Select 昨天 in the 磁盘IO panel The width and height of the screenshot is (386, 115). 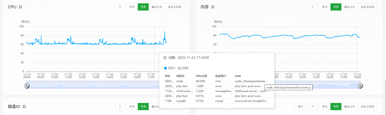(132, 106)
